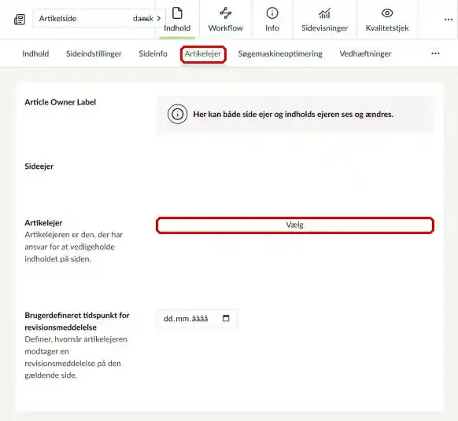Switch to the Indhold sub-tab
Viewport: 458px width, 421px height.
[x=35, y=53]
